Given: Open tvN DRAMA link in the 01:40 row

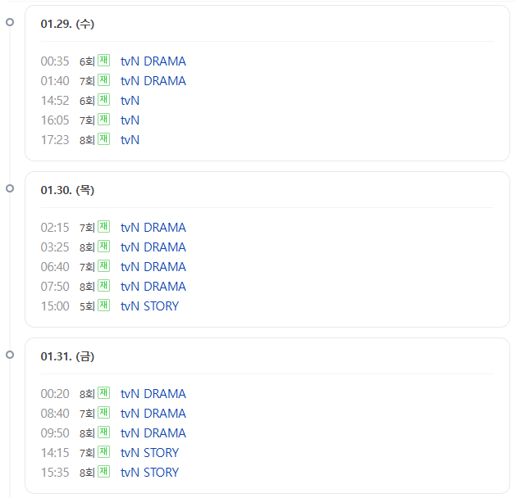Looking at the screenshot, I should pos(153,81).
